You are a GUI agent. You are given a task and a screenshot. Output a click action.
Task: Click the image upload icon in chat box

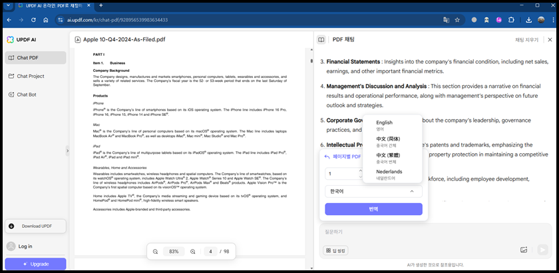[523, 250]
